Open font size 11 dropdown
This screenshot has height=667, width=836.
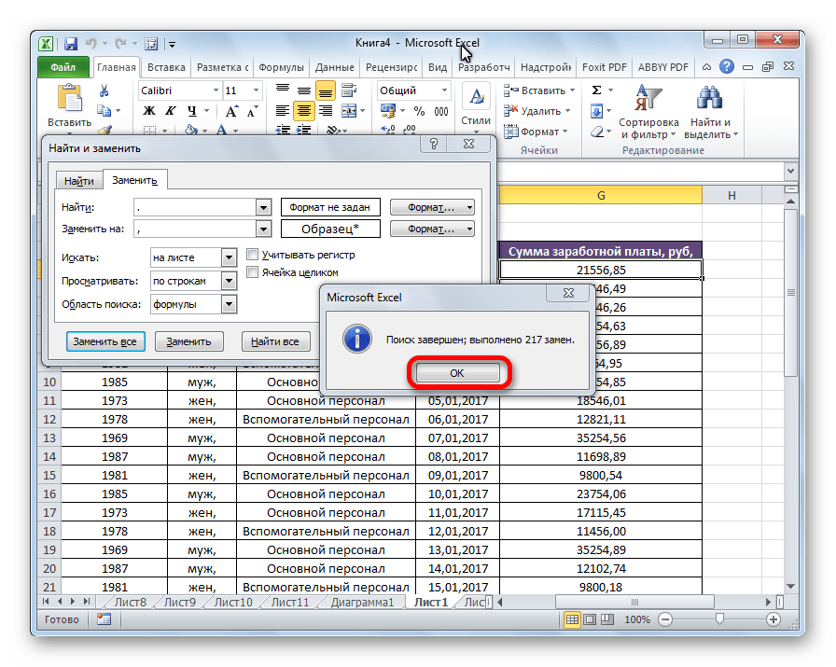[257, 90]
